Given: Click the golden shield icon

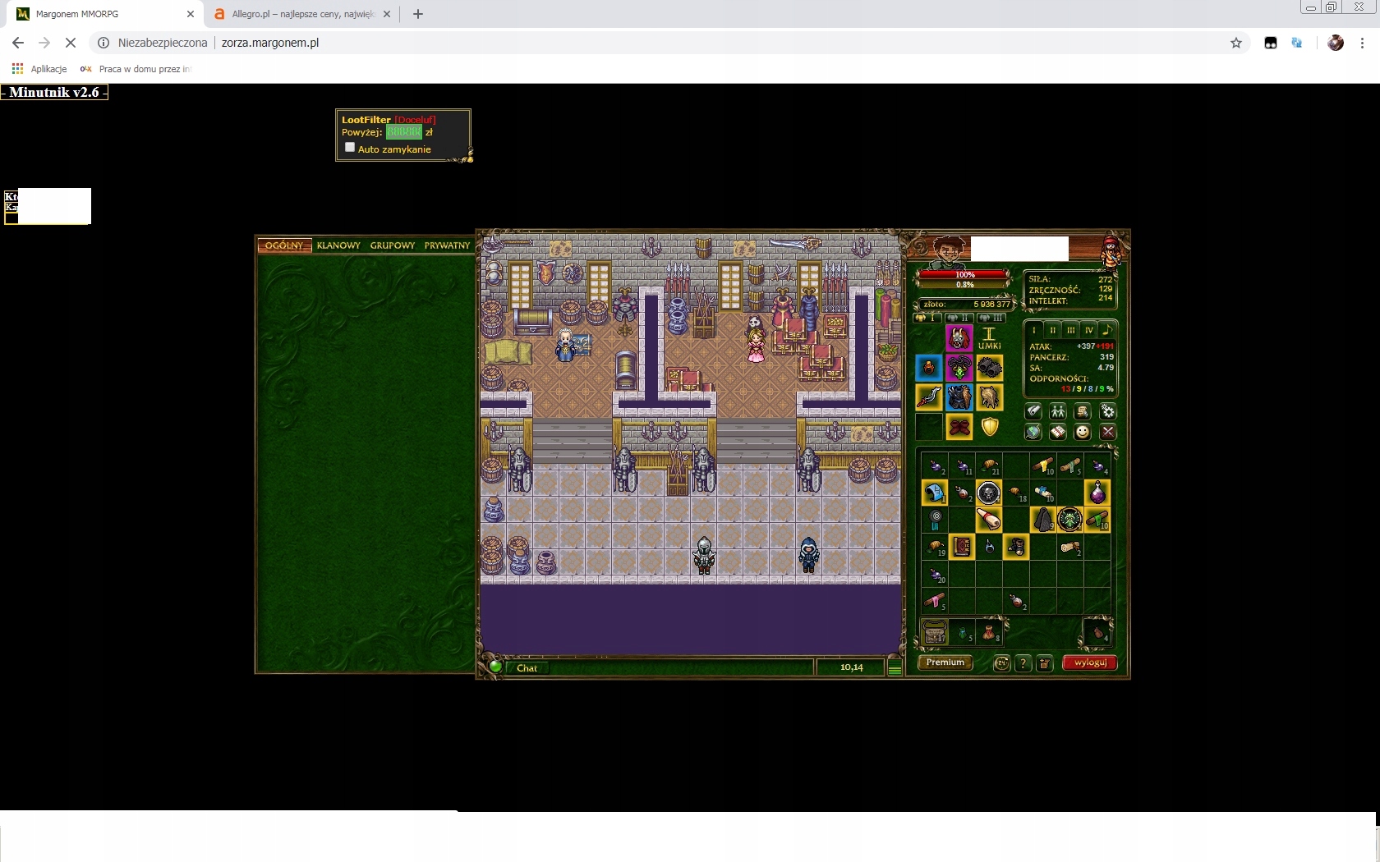Looking at the screenshot, I should point(989,427).
